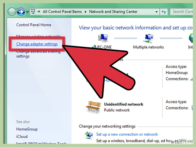
Task: Click the park bench Unidentified network icon
Action: coord(93,107)
